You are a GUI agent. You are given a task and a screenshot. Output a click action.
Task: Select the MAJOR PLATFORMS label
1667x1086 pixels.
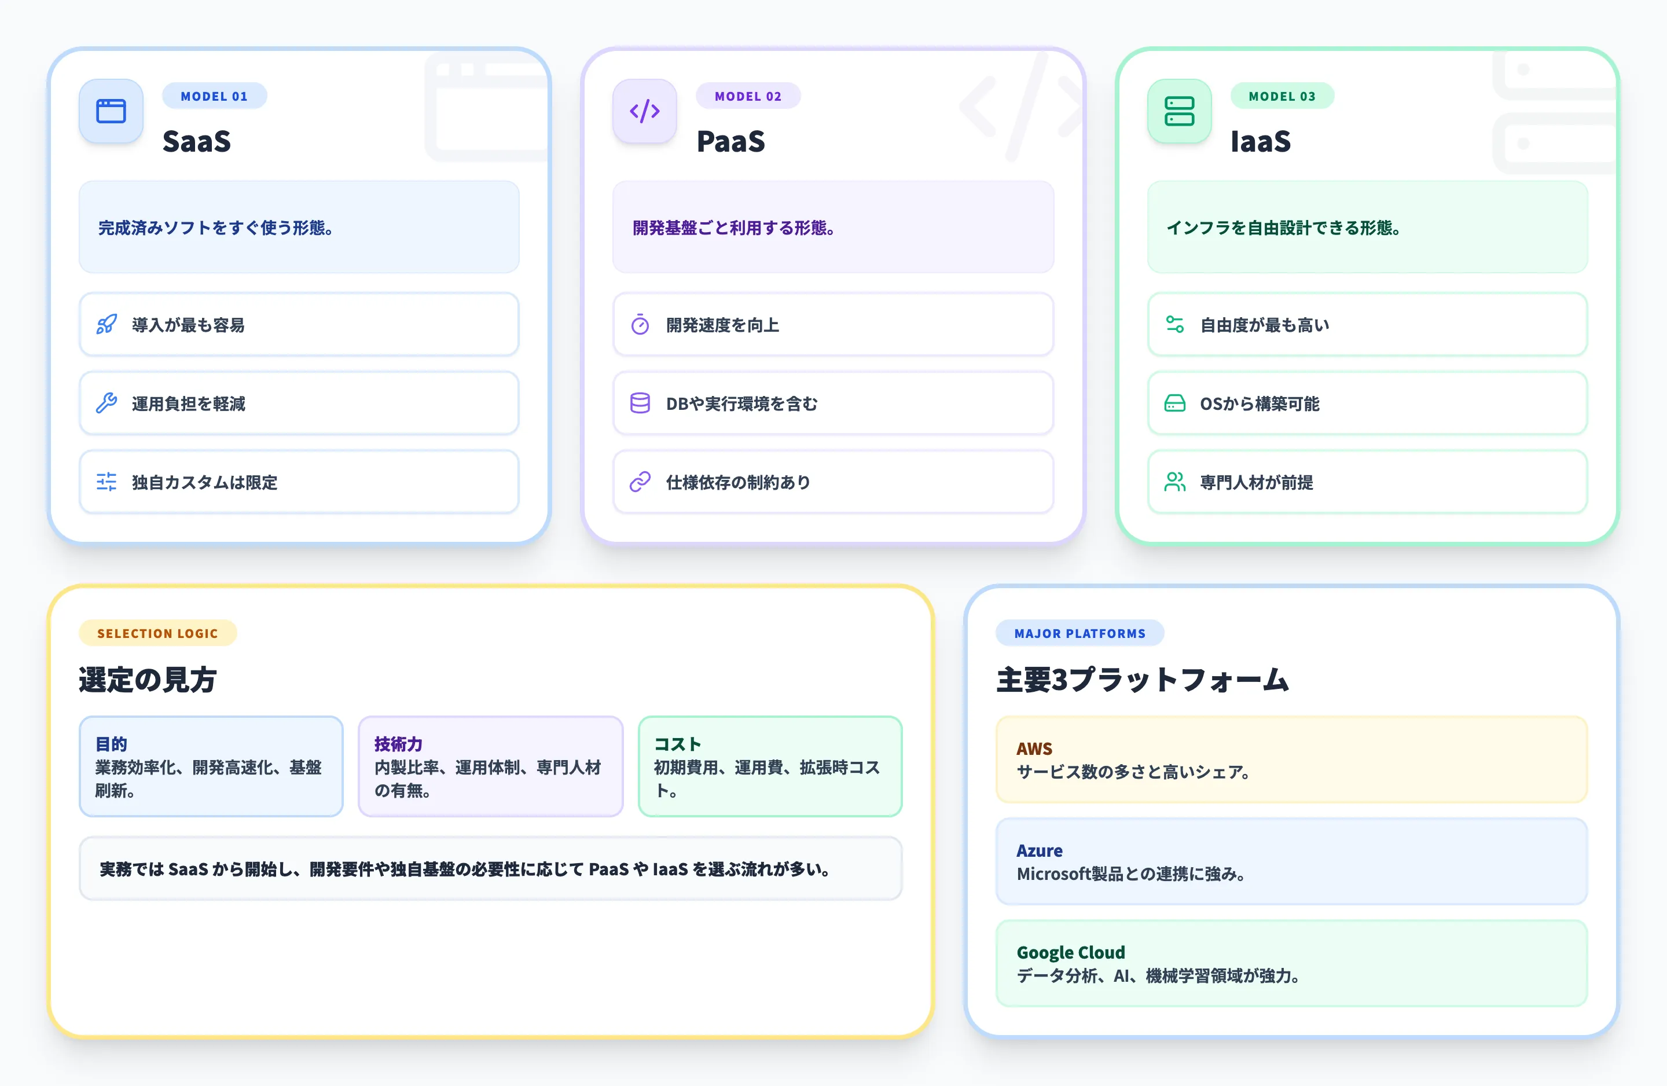1080,633
